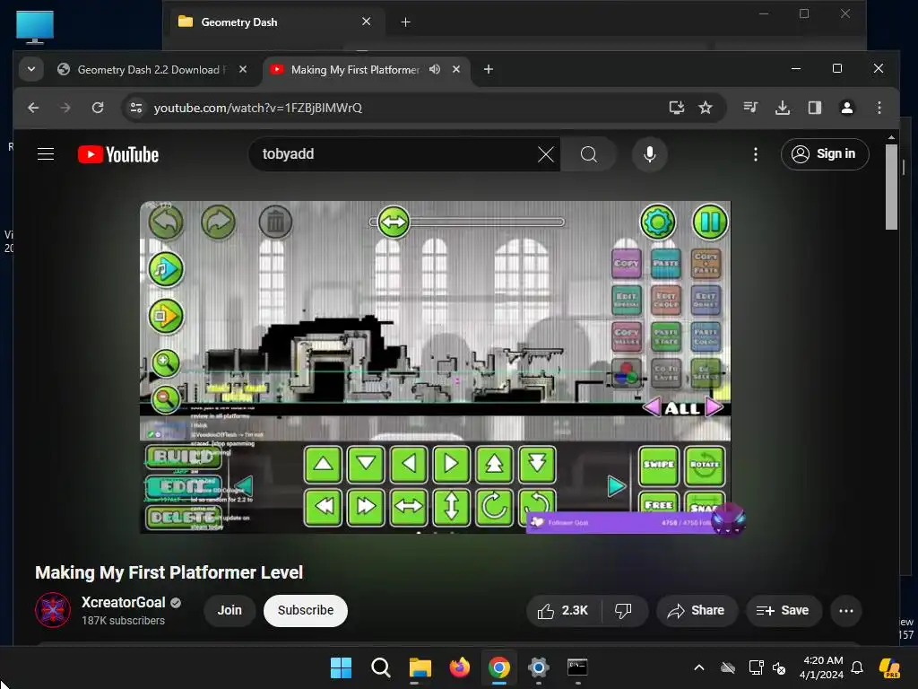
Task: Click the trash can icon in the editor
Action: click(275, 222)
